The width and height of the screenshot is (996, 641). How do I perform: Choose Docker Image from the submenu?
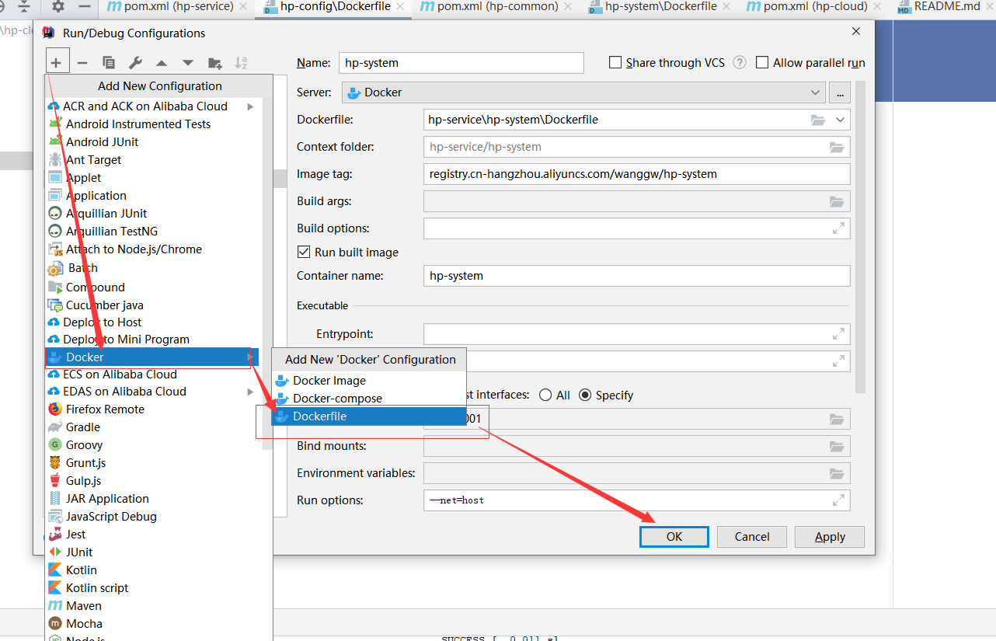(369, 381)
